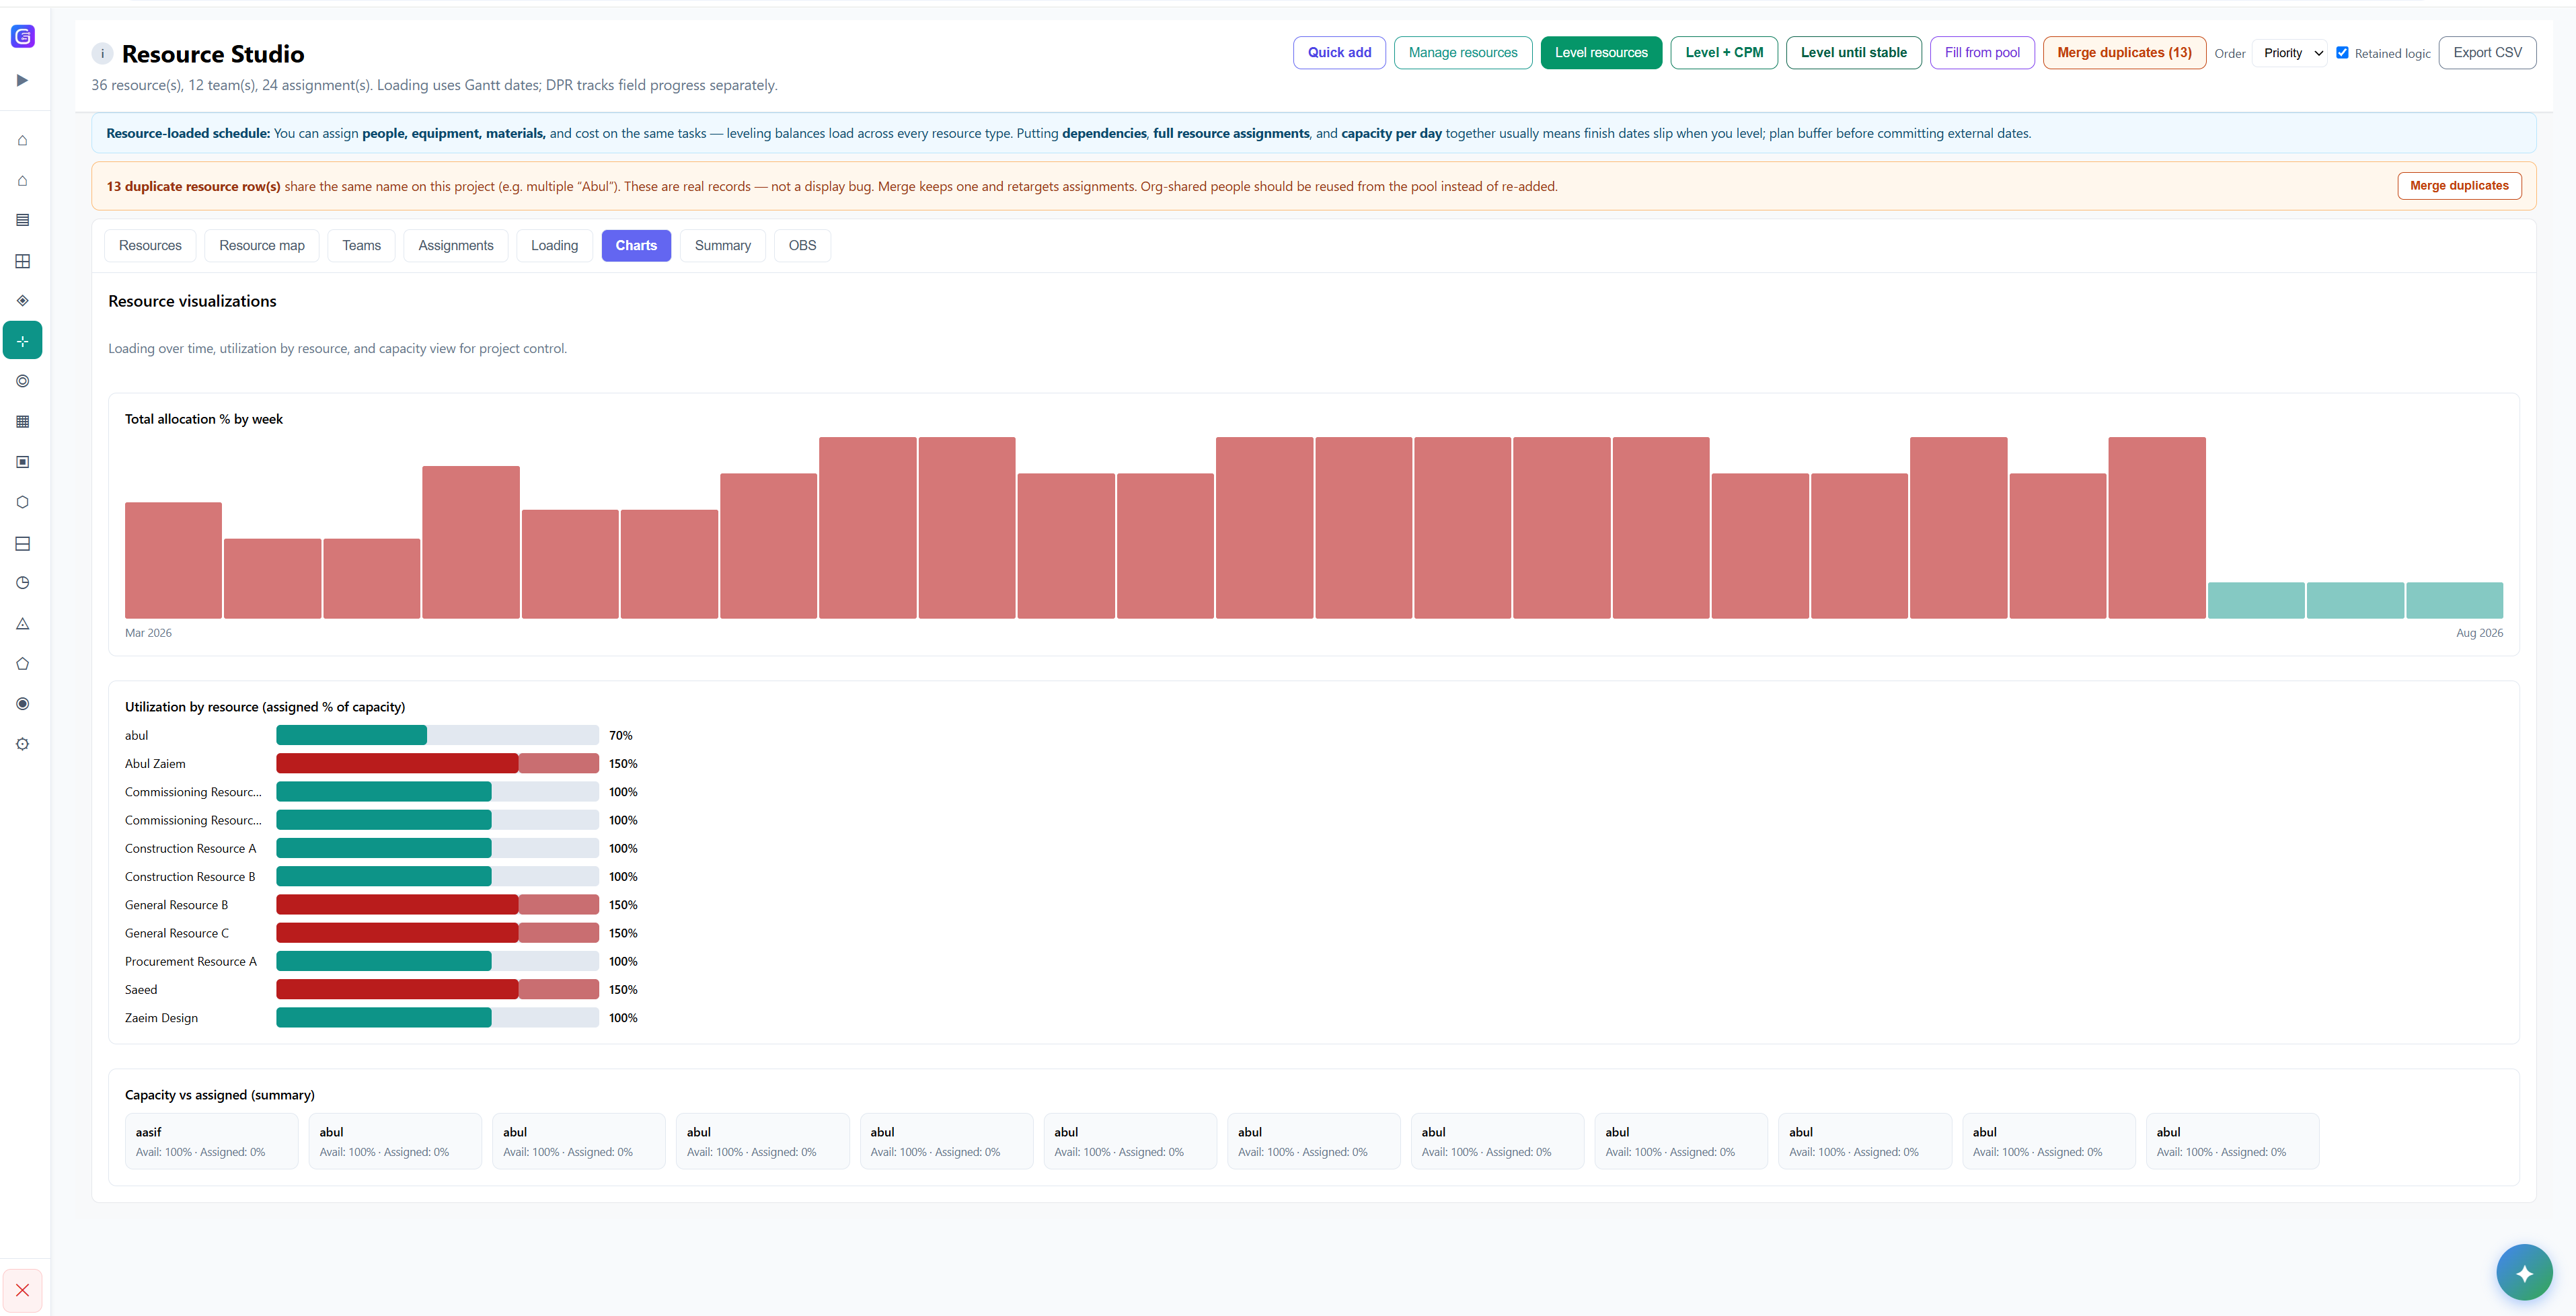Open the upper house icon in sidebar

click(x=22, y=140)
